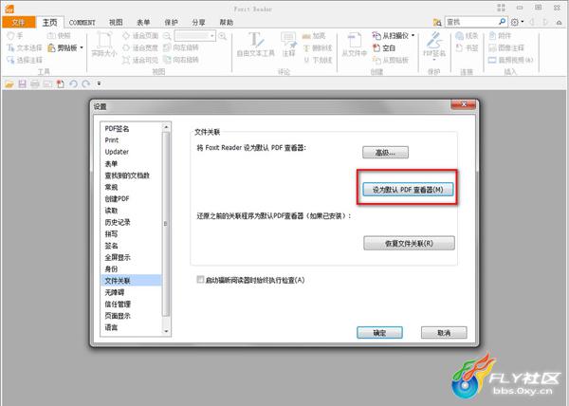Click 设为默认 PDF 查看器(M) button

408,190
